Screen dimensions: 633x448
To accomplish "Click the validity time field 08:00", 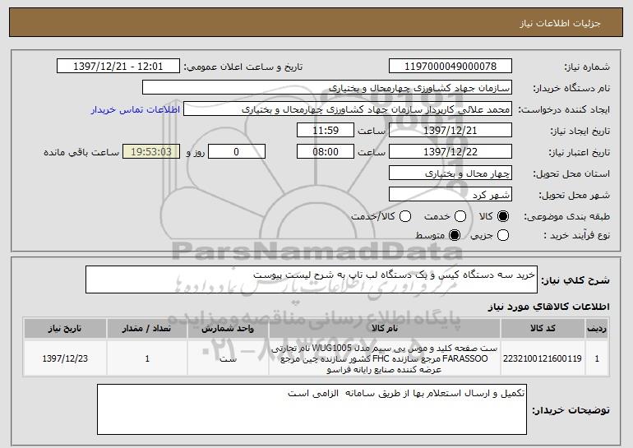I will [326, 152].
